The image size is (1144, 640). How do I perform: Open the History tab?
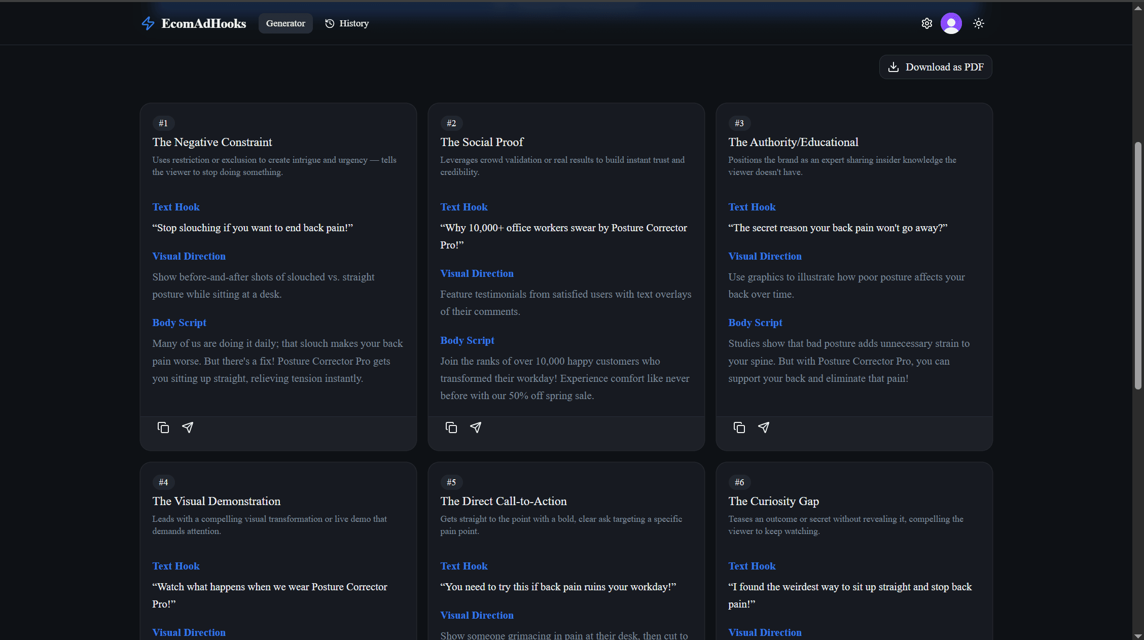pyautogui.click(x=347, y=23)
